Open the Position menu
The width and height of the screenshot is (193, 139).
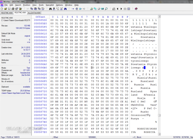click(27, 5)
